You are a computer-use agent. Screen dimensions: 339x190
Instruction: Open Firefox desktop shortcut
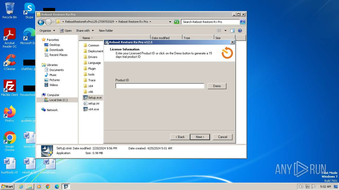click(10, 114)
